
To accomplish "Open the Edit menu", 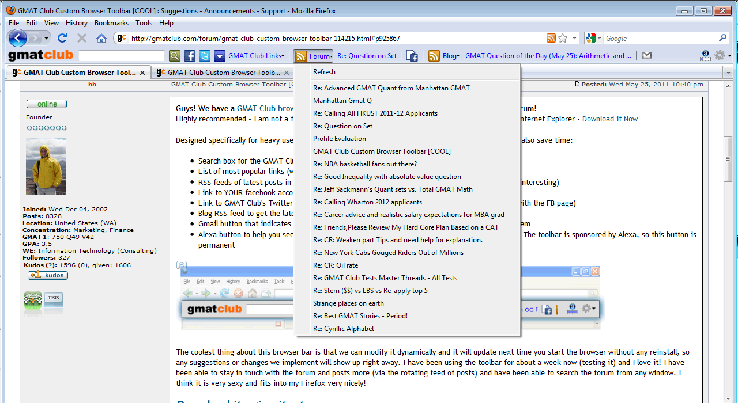I will (32, 23).
